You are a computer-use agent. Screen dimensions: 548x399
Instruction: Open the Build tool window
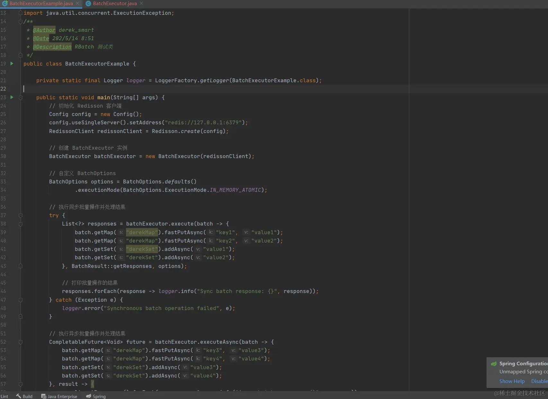pyautogui.click(x=24, y=396)
